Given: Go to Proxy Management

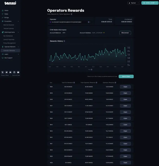Looking at the screenshot, I should [9, 43].
